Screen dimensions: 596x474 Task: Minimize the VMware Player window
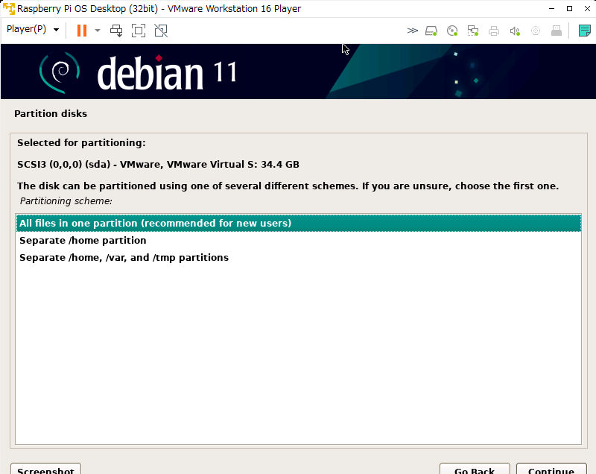551,8
